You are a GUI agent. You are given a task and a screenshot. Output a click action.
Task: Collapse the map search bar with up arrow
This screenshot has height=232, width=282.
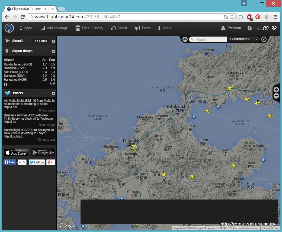tap(185, 39)
